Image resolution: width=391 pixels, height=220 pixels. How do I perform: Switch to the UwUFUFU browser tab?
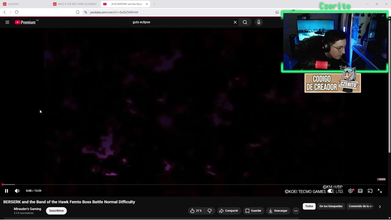[26, 4]
